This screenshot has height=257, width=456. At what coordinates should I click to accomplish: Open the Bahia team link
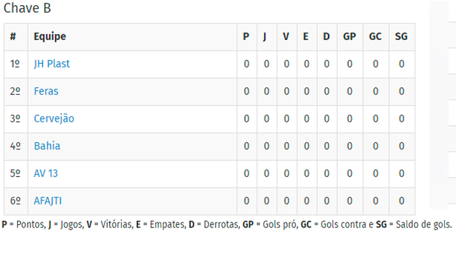[x=47, y=146]
